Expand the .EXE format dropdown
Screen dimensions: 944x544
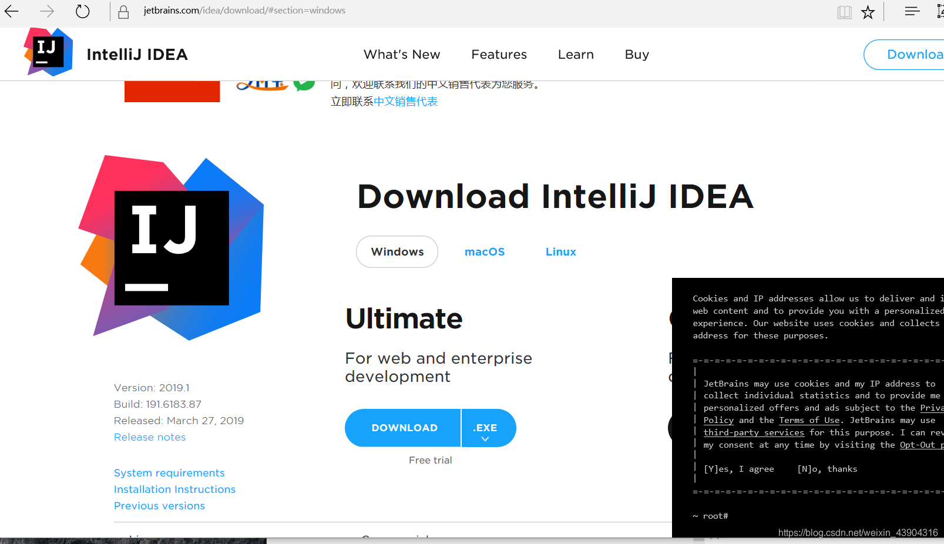pyautogui.click(x=489, y=428)
